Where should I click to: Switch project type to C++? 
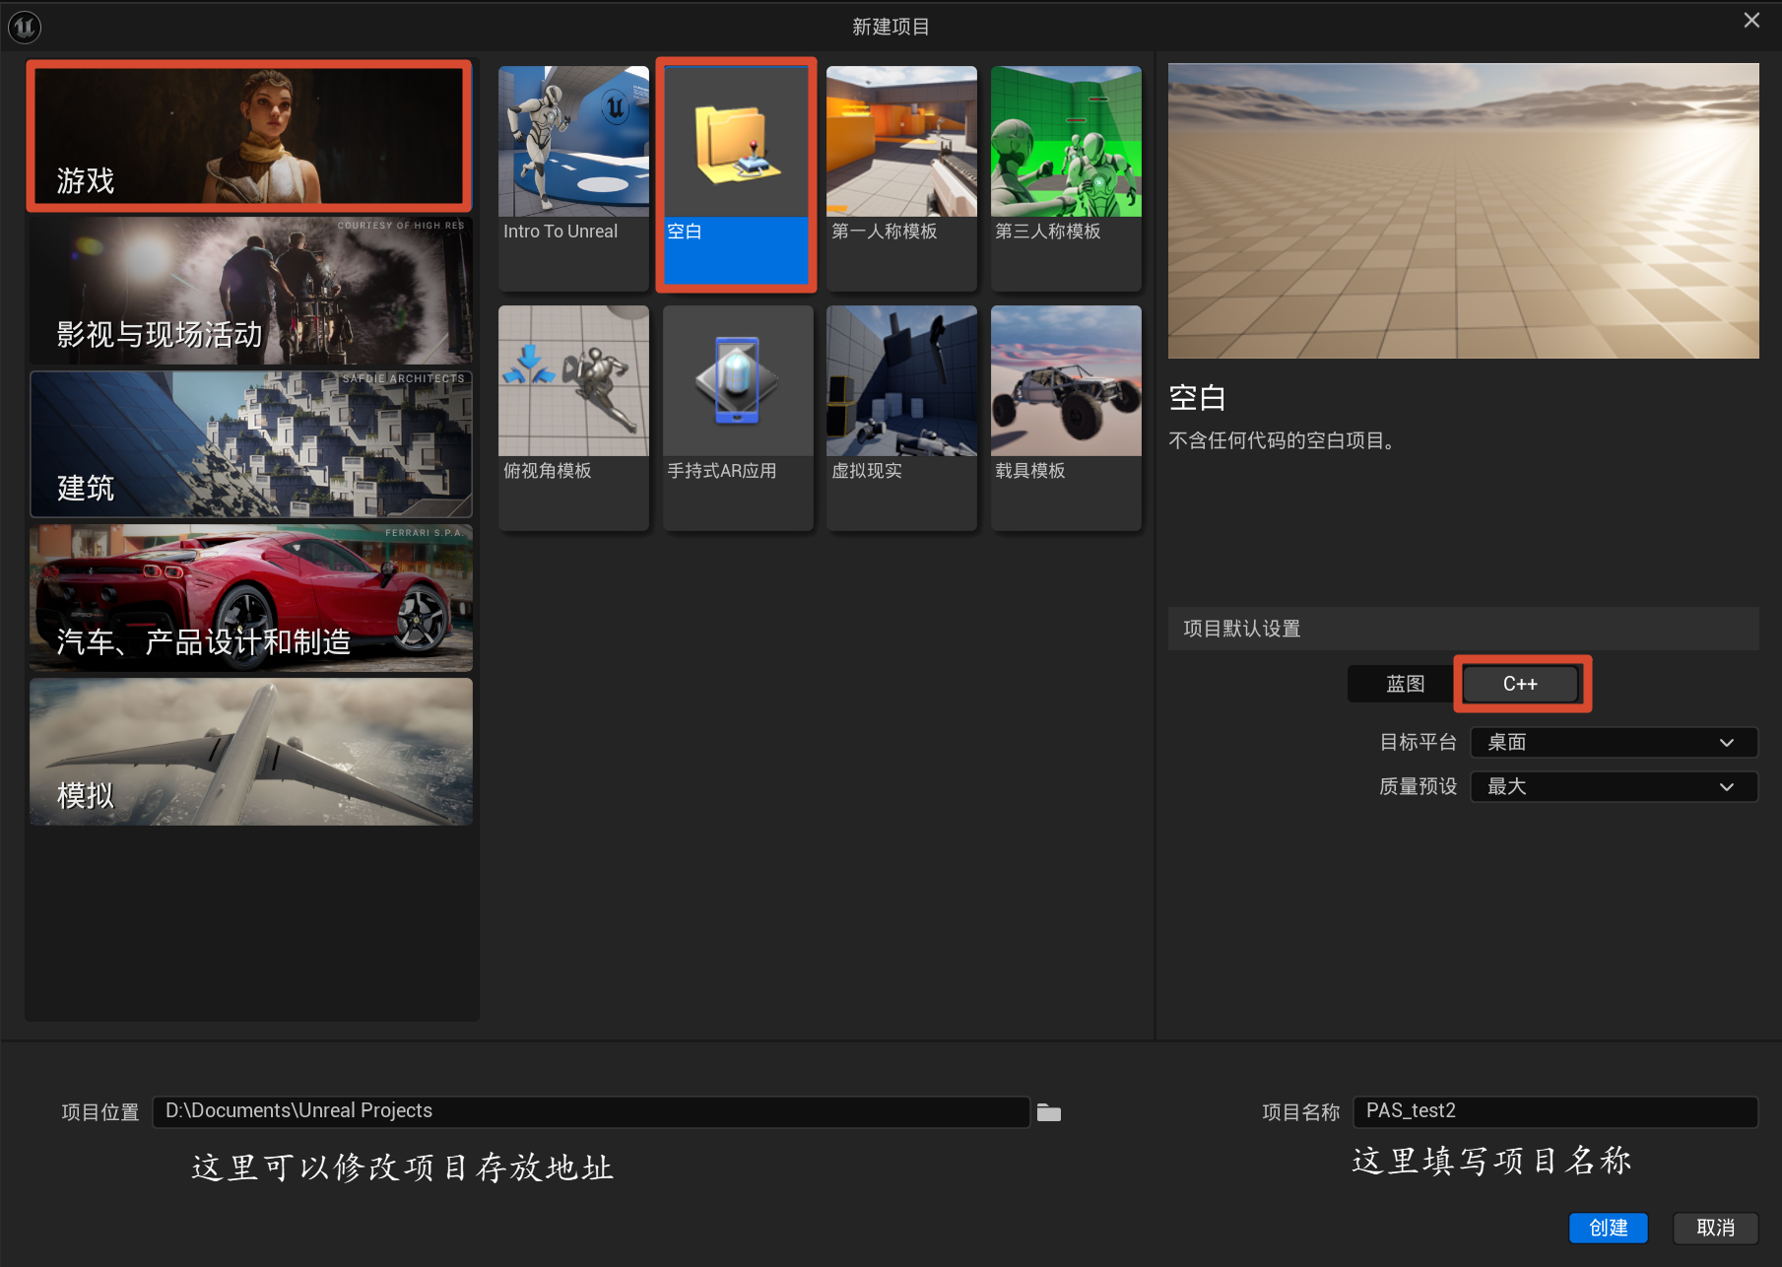[x=1520, y=684]
